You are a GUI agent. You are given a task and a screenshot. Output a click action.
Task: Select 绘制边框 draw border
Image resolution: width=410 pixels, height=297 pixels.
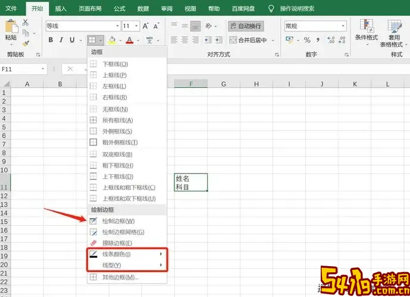pyautogui.click(x=127, y=221)
